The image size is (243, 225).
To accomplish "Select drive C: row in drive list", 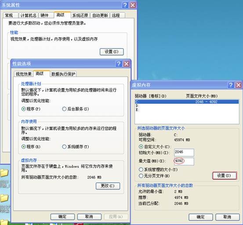I will point(187,102).
